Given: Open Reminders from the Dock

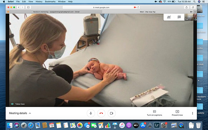Looking at the screenshot, I should [x=66, y=125].
